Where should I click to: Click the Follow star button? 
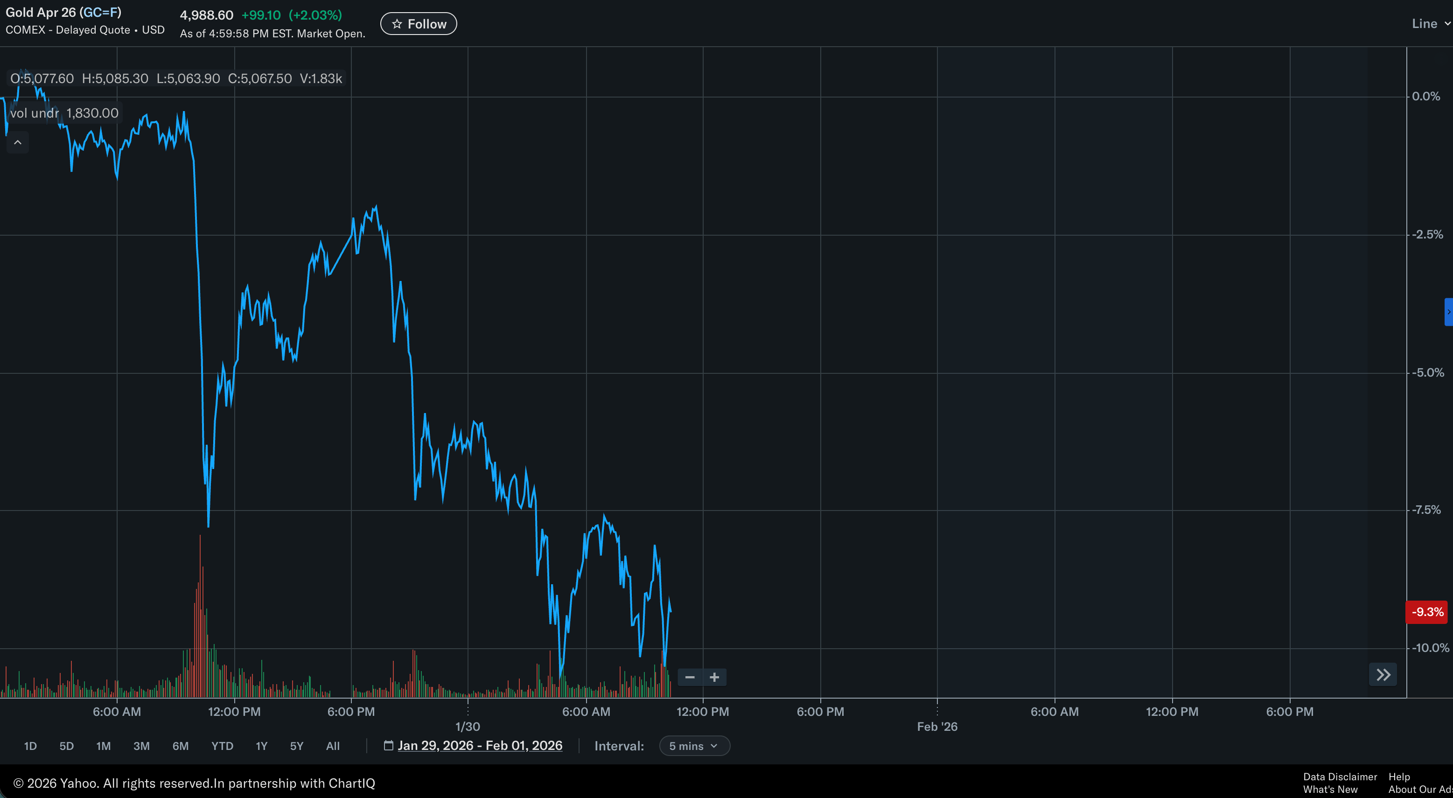pos(419,24)
